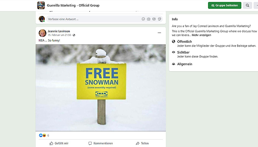Select the Öffentlich privacy heading

[x=185, y=41]
